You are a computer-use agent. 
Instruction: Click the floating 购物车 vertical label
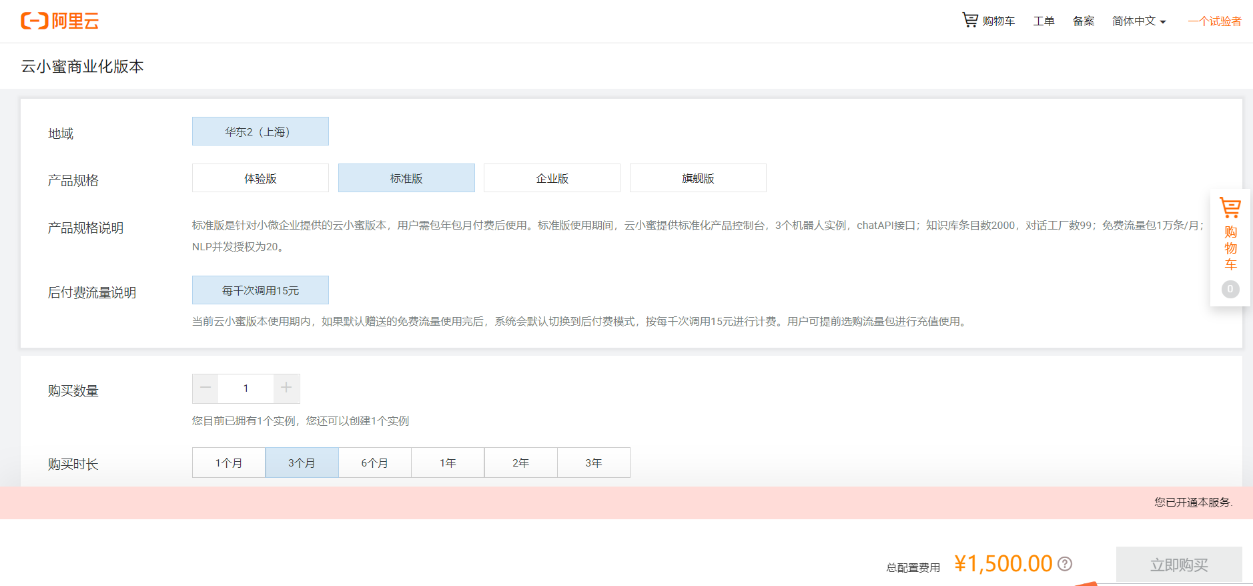[x=1230, y=248]
